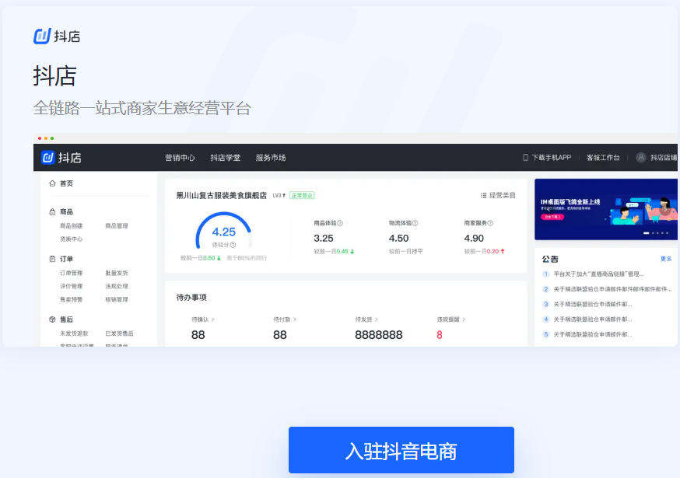Image resolution: width=680 pixels, height=478 pixels.
Task: Click the help icon next to 体验分
Action: 233,245
